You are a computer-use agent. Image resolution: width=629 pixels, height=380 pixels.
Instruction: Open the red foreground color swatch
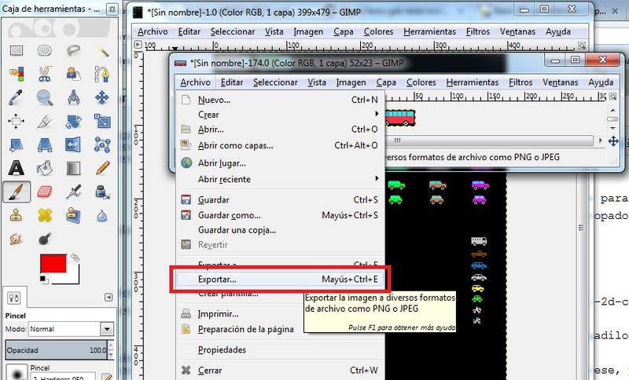53,264
